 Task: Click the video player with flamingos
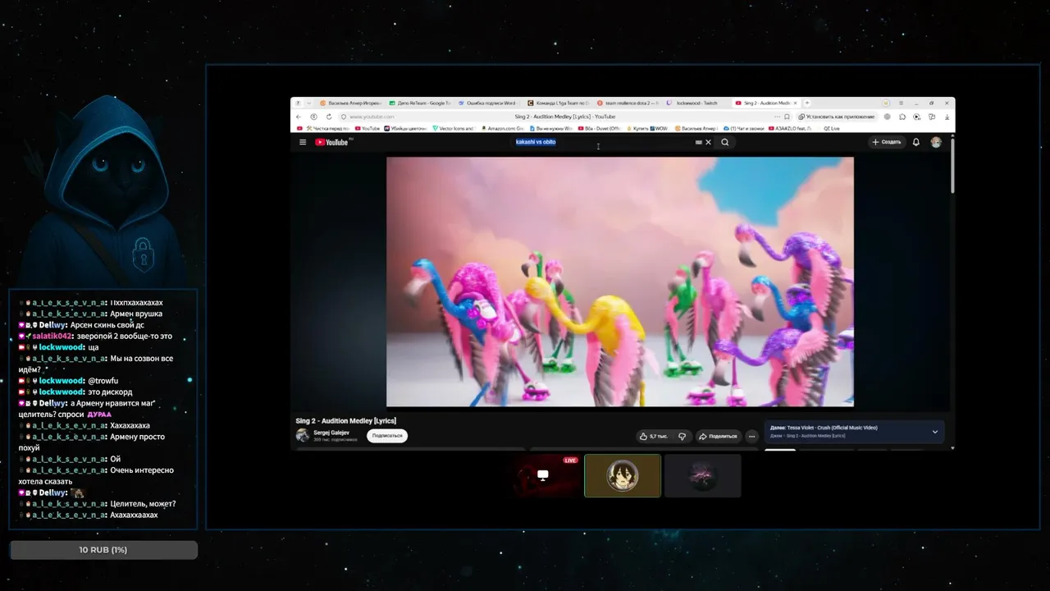click(620, 282)
